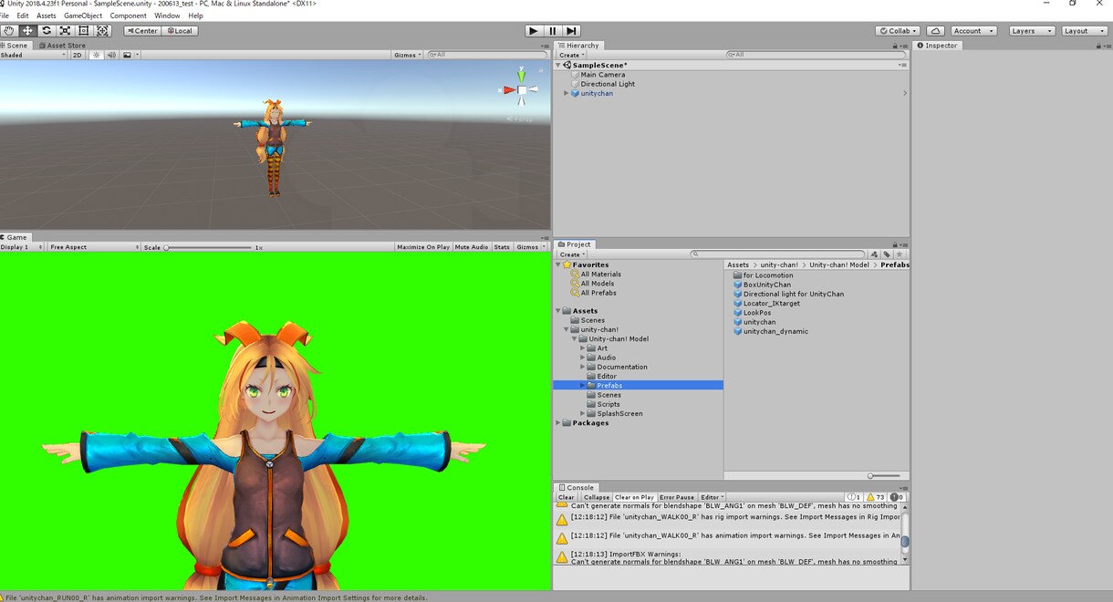Open the Hierarchy Create dropdown
The height and width of the screenshot is (602, 1113).
(x=571, y=55)
